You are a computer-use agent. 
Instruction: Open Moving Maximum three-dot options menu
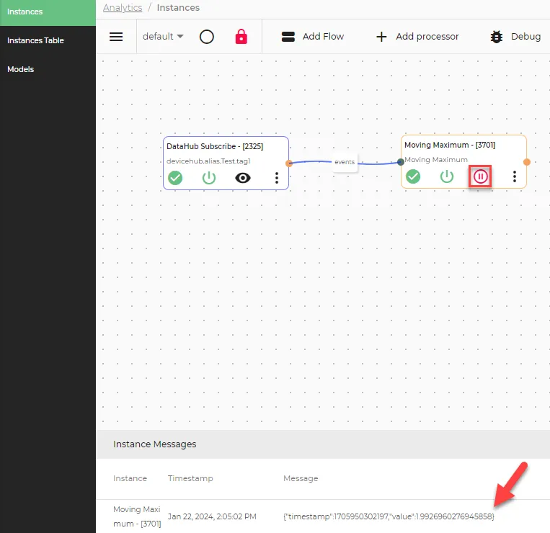515,176
